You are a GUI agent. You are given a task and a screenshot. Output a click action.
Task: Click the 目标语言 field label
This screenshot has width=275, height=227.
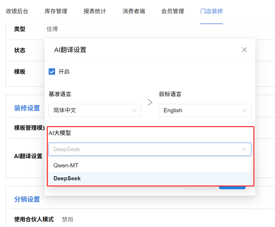click(170, 94)
